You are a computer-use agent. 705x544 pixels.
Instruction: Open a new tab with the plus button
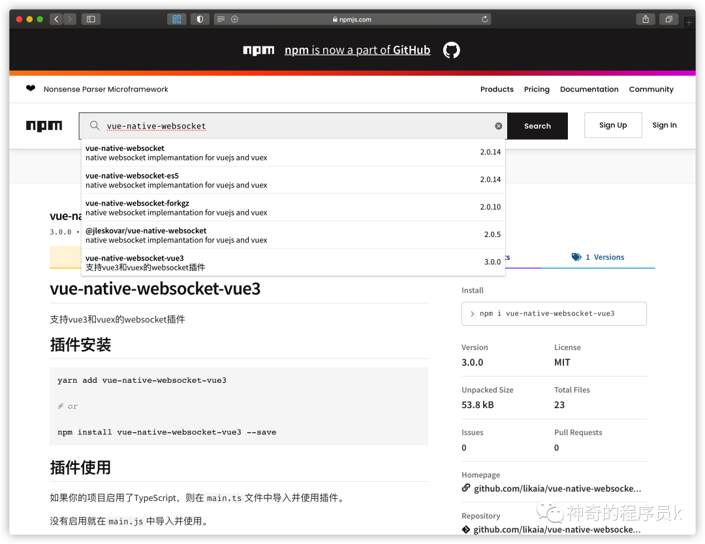[x=689, y=22]
